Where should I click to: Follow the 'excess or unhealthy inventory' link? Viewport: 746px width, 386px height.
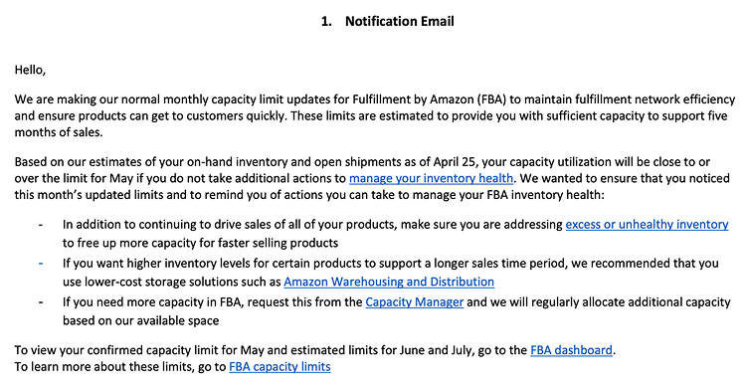tap(647, 224)
